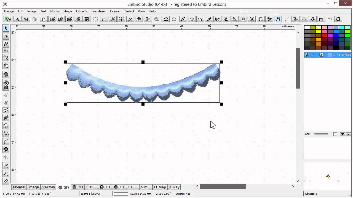Click the eyedropper color picker icon
This screenshot has width=353, height=198.
coord(209,19)
